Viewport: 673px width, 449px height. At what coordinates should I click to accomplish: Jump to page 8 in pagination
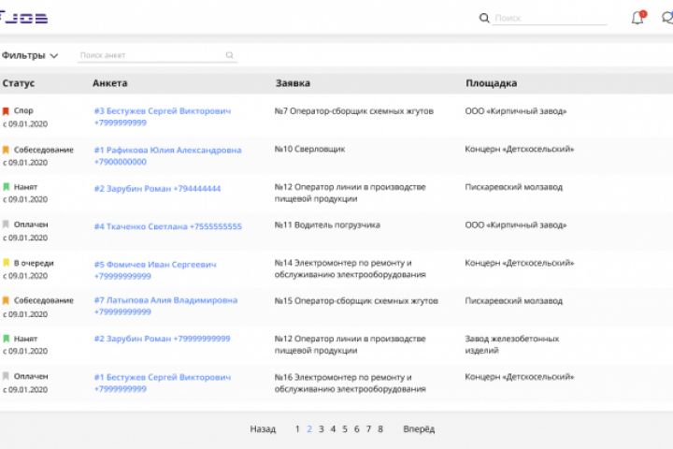[380, 429]
